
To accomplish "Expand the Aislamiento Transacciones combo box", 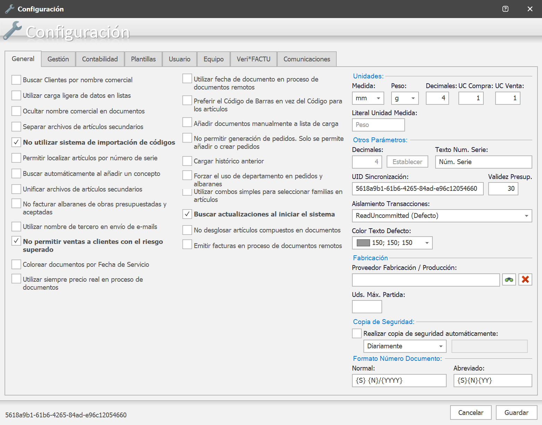I will [526, 216].
